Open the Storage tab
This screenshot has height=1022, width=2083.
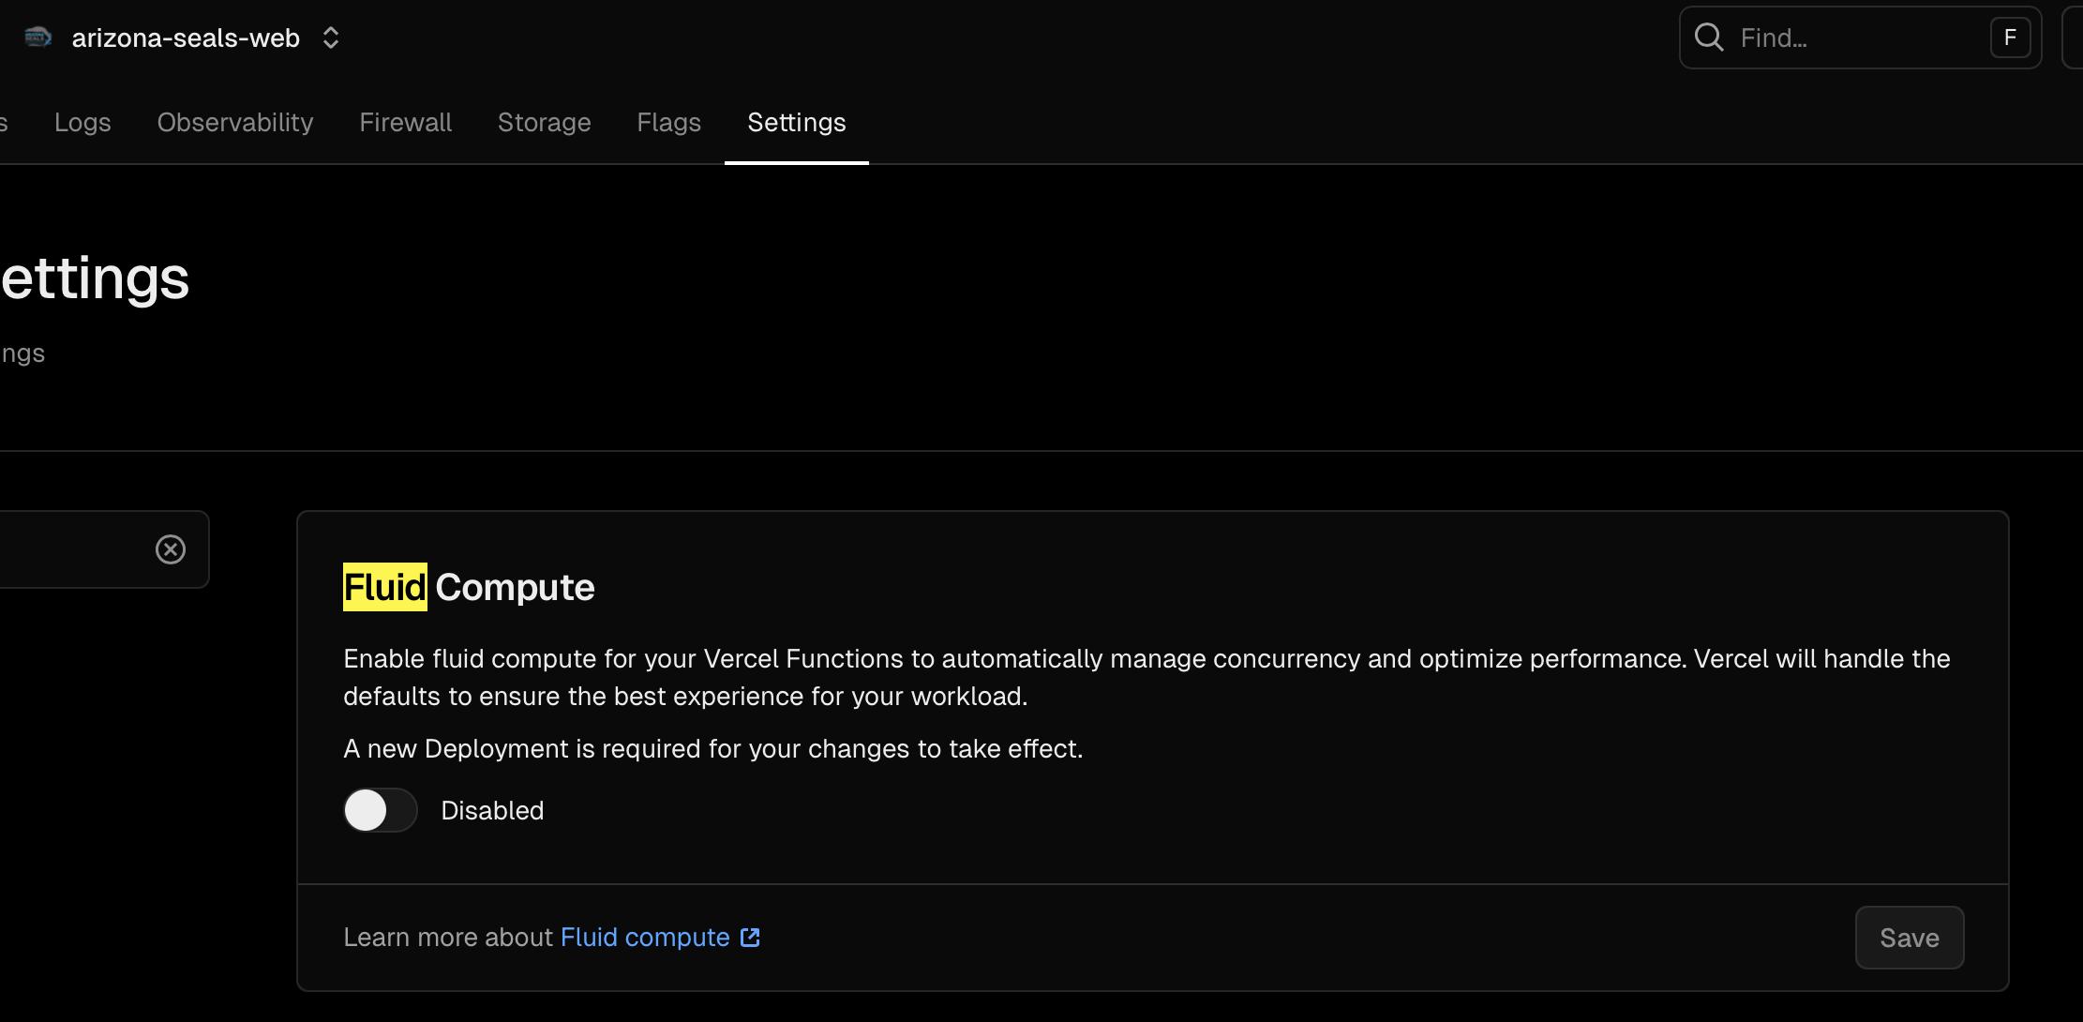click(x=545, y=123)
